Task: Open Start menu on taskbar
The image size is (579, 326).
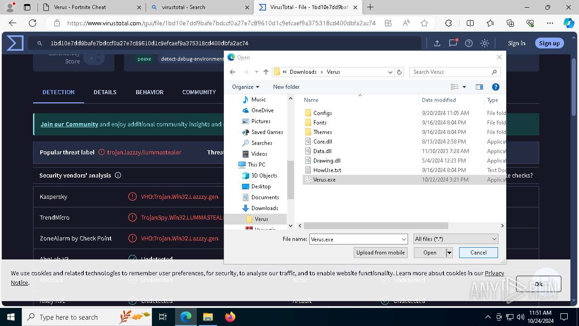Action: (10, 317)
